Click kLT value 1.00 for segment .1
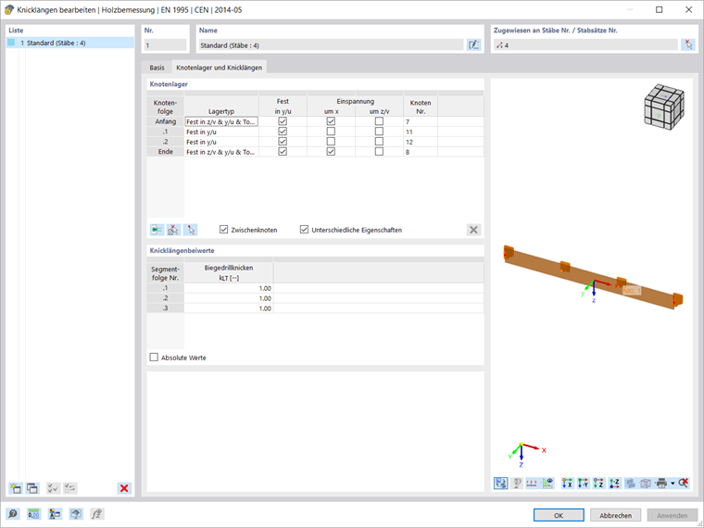The height and width of the screenshot is (528, 704). [229, 288]
